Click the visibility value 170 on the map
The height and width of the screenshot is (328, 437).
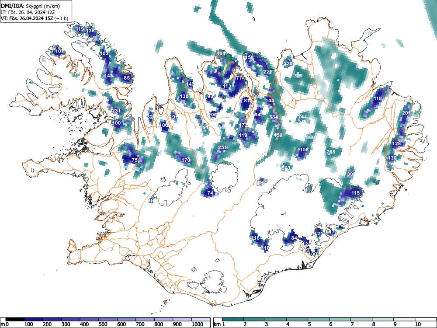point(186,160)
